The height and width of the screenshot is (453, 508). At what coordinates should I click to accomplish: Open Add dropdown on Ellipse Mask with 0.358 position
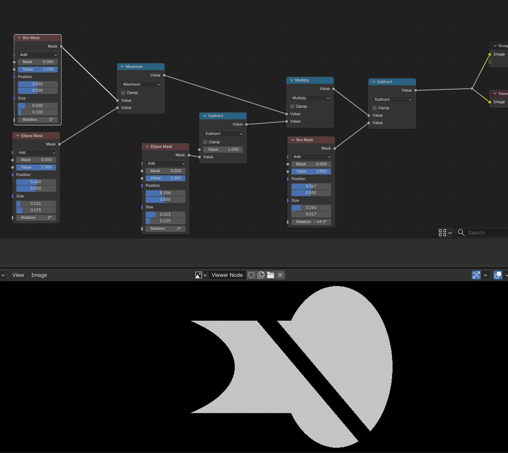point(165,164)
